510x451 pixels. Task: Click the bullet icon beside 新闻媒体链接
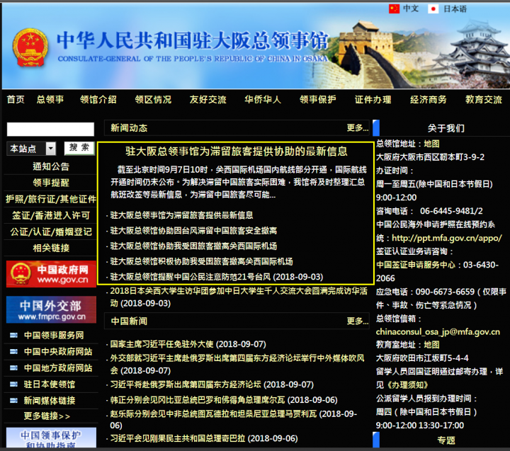coord(13,401)
